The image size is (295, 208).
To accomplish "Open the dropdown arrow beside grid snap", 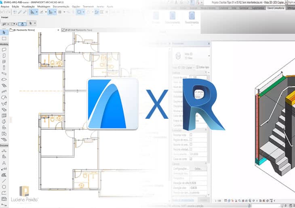I will (x=65, y=12).
